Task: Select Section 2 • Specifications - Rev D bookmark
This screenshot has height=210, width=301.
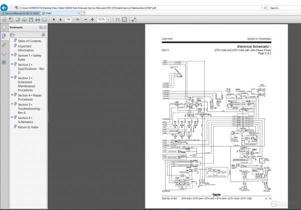Action: pos(31,68)
